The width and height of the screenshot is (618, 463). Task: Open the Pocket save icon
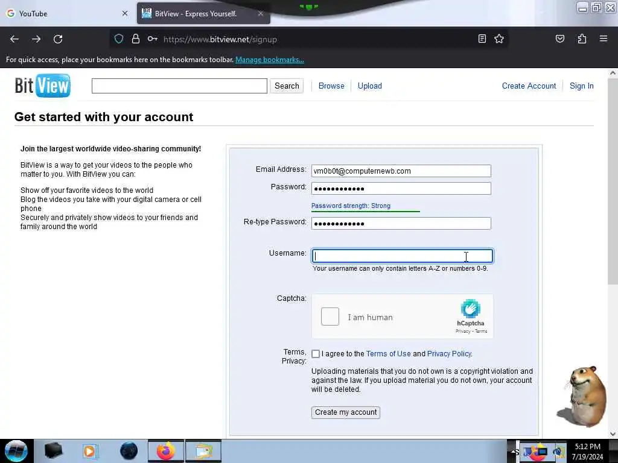(559, 39)
